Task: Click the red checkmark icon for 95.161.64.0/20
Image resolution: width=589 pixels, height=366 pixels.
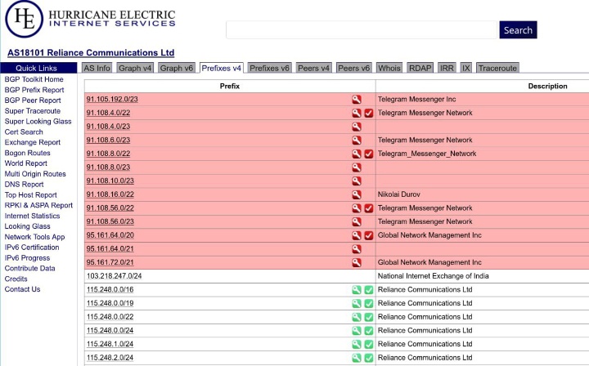Action: tap(369, 235)
